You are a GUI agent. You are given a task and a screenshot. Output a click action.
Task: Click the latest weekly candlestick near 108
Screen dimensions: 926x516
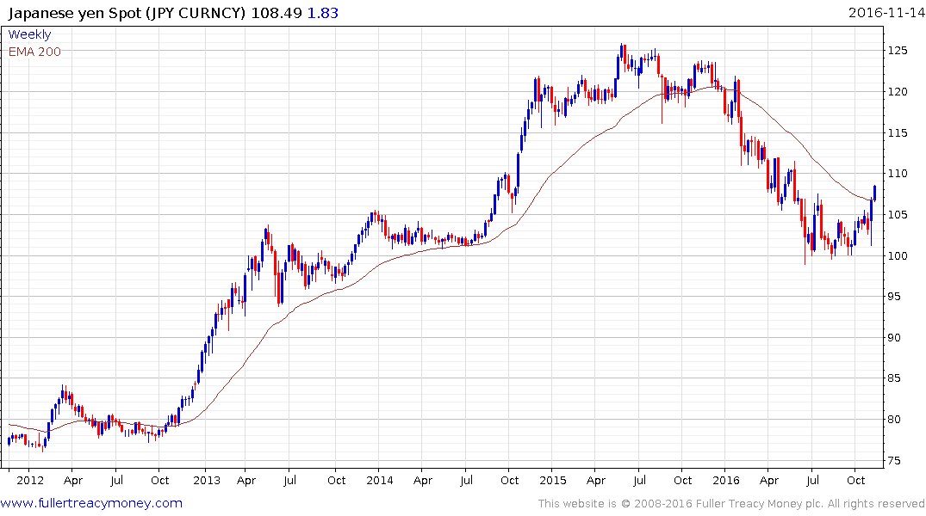[x=874, y=193]
